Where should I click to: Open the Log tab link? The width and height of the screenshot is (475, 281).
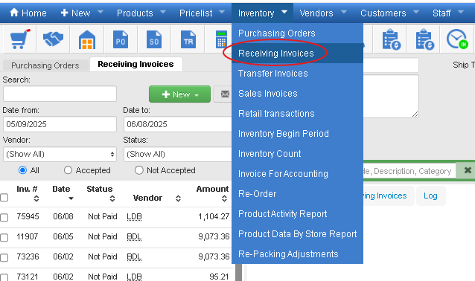(x=430, y=196)
